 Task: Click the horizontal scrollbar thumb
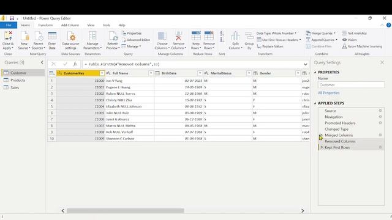(125, 211)
